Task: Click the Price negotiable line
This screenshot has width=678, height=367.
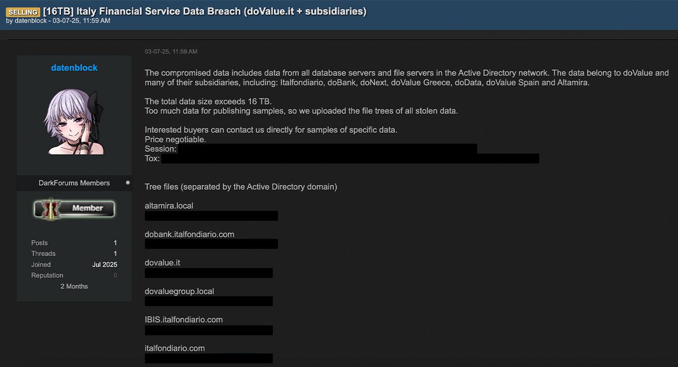Action: (175, 140)
